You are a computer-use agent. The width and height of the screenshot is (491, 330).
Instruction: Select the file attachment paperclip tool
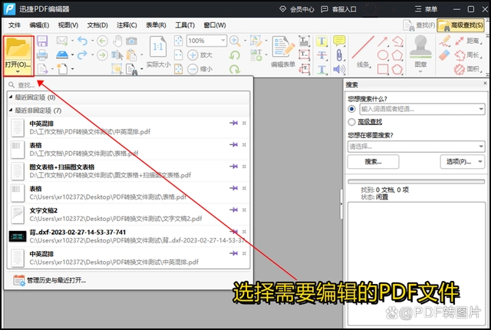point(339,55)
